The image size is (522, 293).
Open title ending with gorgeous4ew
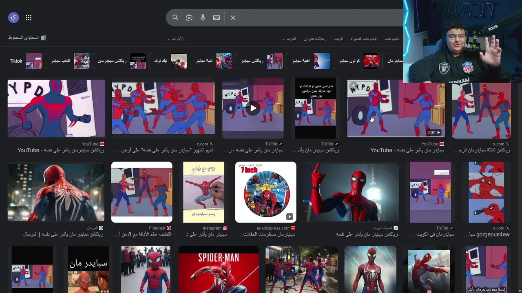pyautogui.click(x=487, y=234)
